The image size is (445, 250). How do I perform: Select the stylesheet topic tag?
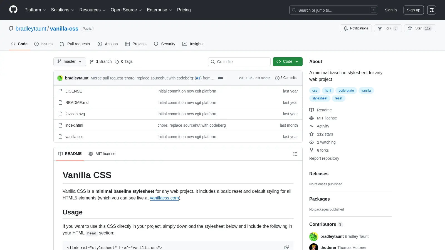(x=320, y=98)
